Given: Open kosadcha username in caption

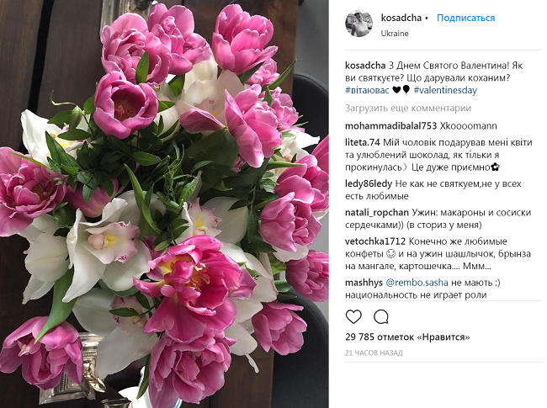Looking at the screenshot, I should point(365,66).
